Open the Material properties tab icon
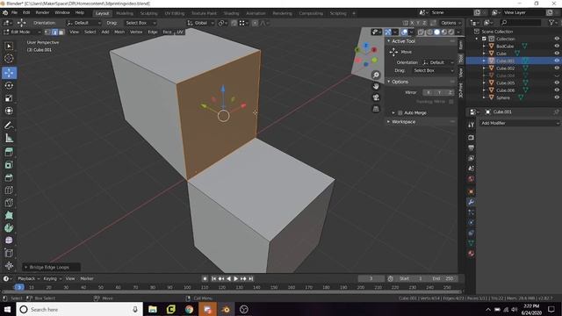Viewport: 562px width, 316px height. [471, 254]
